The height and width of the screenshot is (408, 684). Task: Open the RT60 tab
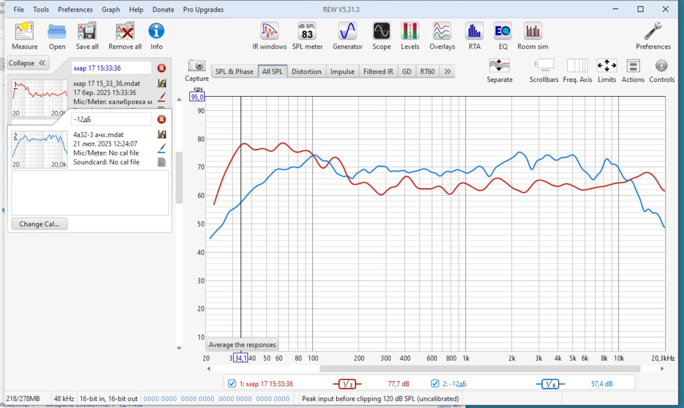427,71
